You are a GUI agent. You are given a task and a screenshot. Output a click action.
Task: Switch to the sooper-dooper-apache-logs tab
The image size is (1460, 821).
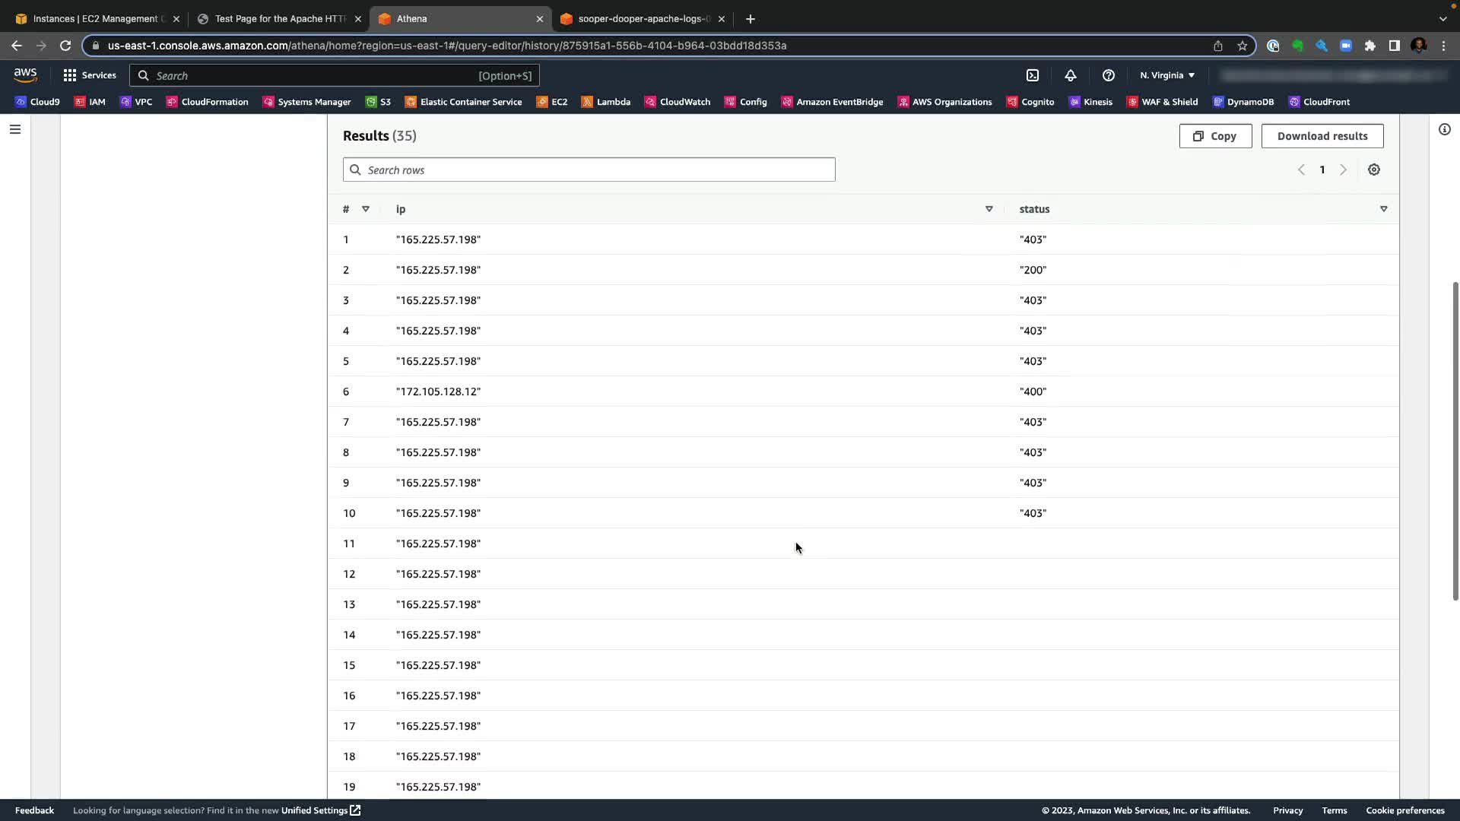click(643, 19)
